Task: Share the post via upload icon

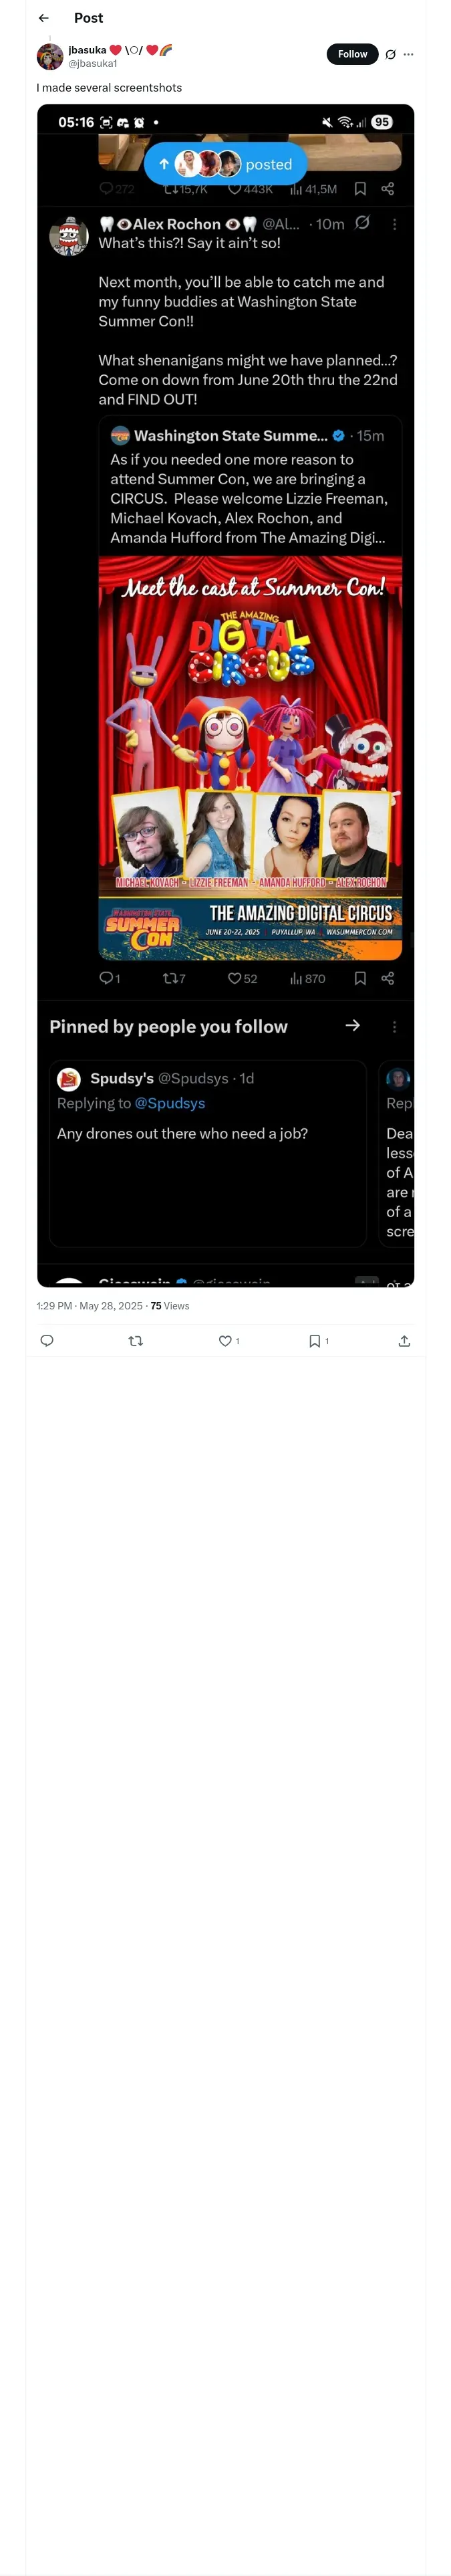Action: click(x=404, y=1341)
